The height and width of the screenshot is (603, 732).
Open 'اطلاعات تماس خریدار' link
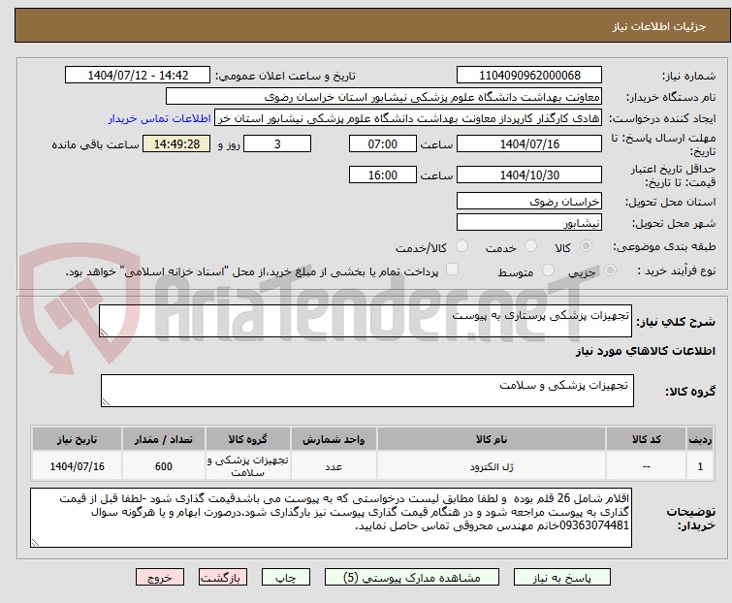pyautogui.click(x=160, y=118)
